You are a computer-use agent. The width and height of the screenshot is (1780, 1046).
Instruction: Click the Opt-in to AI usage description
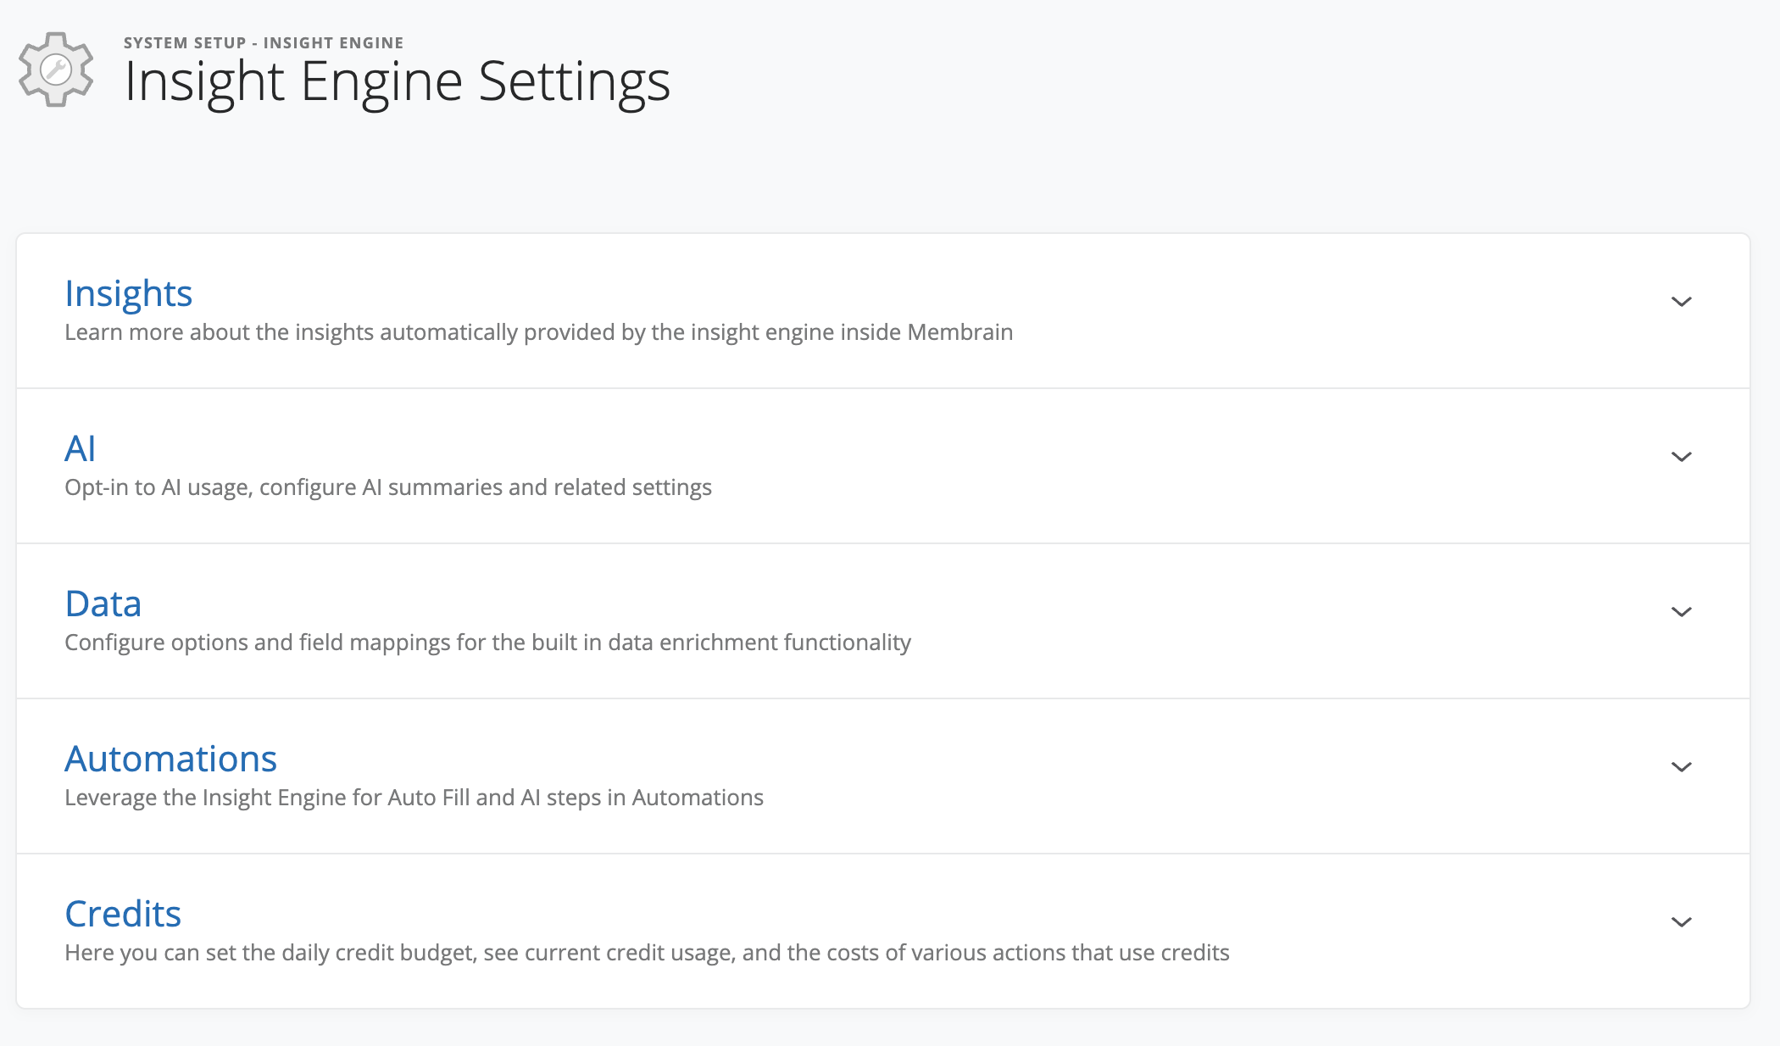tap(388, 487)
